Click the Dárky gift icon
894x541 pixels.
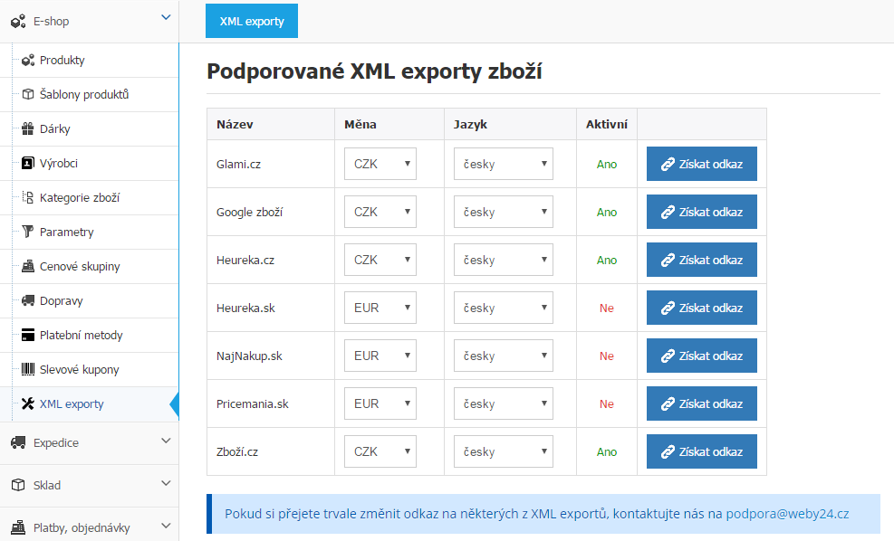(28, 128)
